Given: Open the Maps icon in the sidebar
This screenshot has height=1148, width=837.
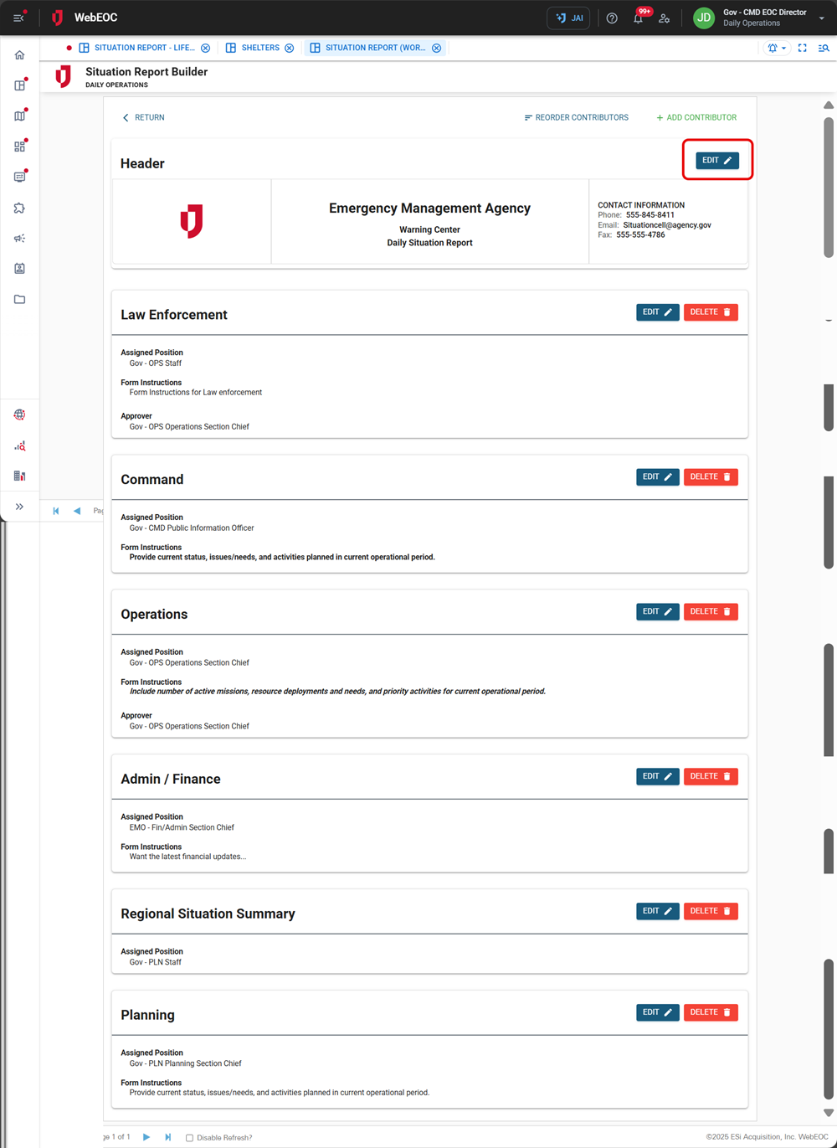Looking at the screenshot, I should click(x=19, y=116).
